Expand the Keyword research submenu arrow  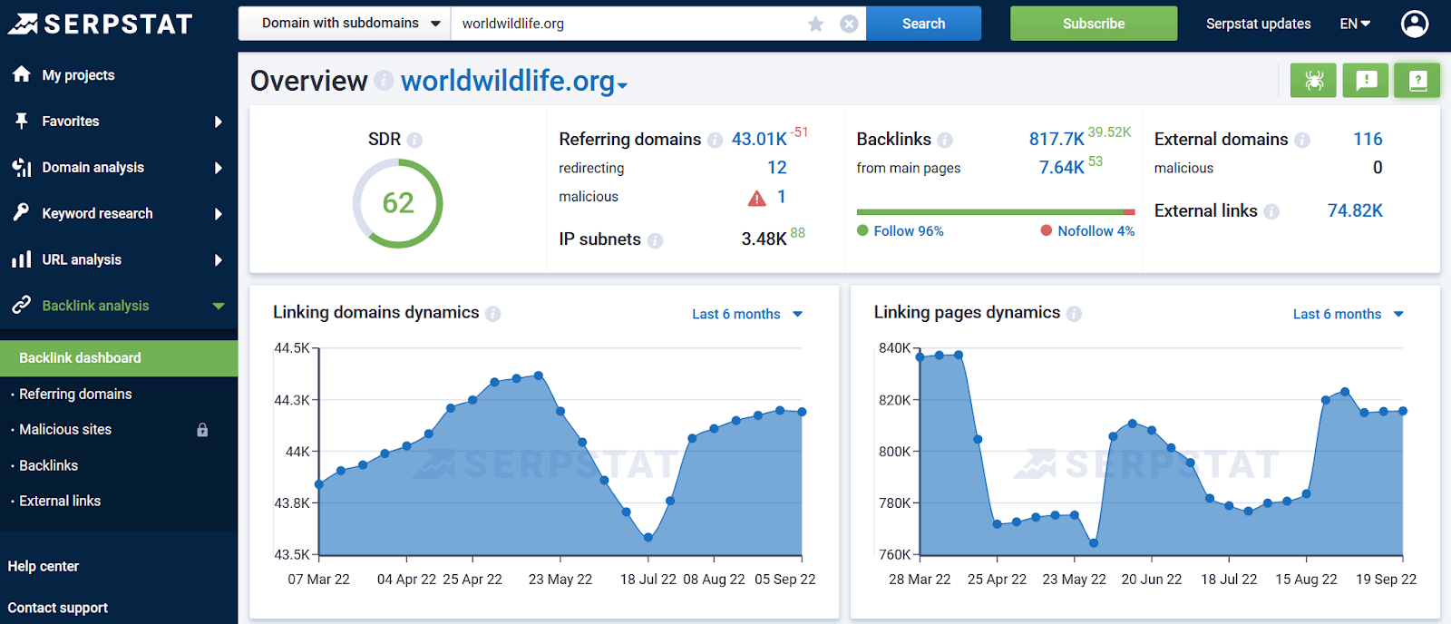pyautogui.click(x=218, y=214)
